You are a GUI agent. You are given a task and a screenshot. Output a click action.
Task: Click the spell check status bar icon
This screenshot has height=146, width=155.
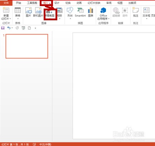34,144
